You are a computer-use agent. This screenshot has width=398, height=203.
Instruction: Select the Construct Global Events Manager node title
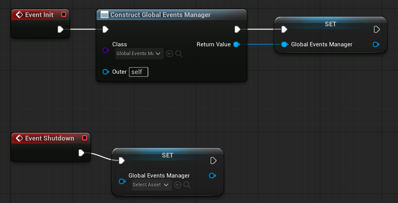pyautogui.click(x=160, y=15)
